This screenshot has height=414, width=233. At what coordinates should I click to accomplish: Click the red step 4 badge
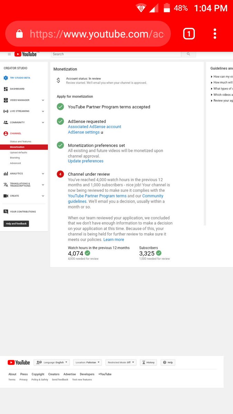point(60,174)
